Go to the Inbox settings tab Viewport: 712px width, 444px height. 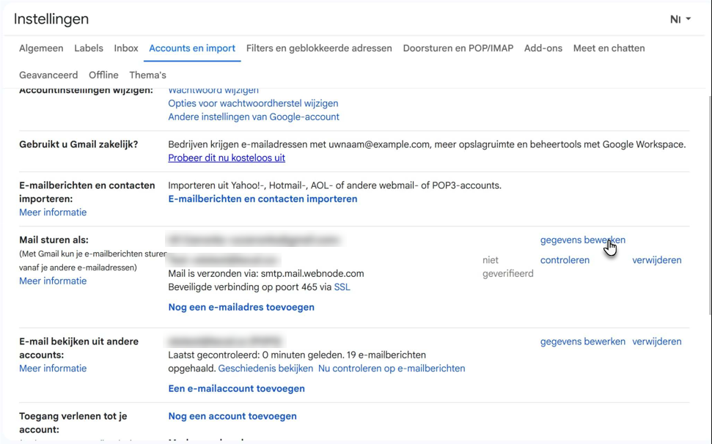click(126, 48)
